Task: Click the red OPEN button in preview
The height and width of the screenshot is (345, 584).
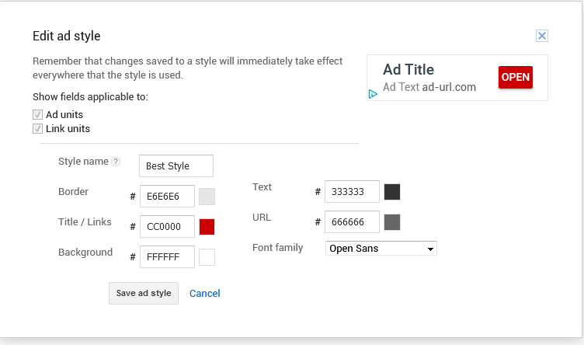Action: (x=515, y=77)
